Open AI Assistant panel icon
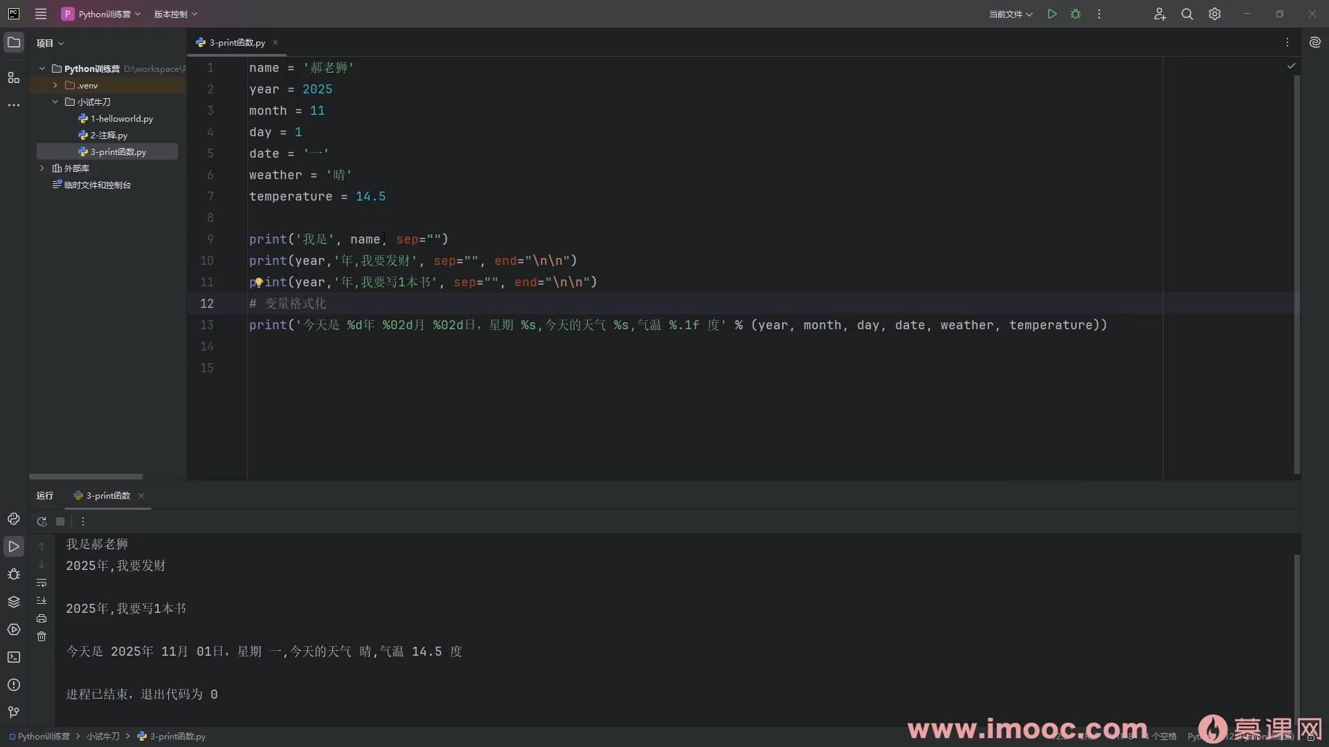 (x=1315, y=42)
